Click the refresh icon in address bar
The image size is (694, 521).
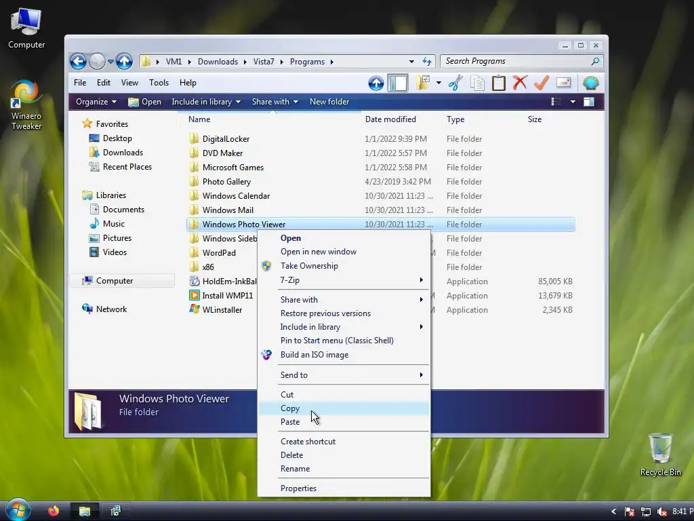pyautogui.click(x=427, y=61)
